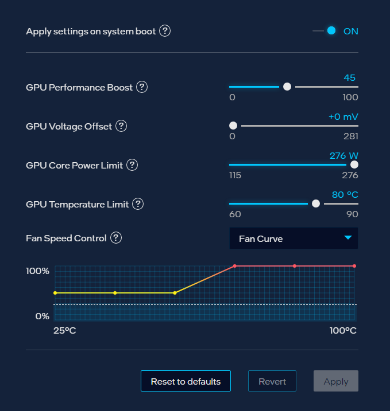Screen dimensions: 390x411
Task: Select the last red fan curve point
Action: point(354,266)
